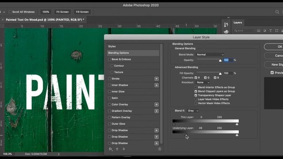283x159 pixels.
Task: Click the move effect down arrow
Action: [124, 149]
